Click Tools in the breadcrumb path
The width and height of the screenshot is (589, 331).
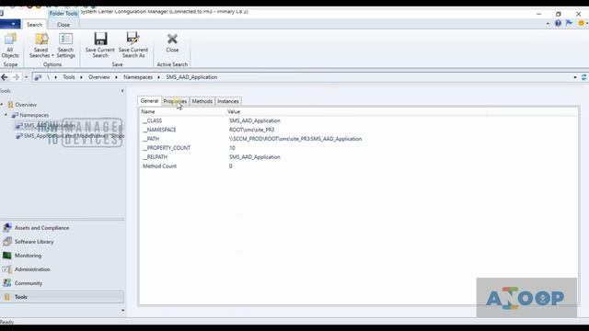click(69, 77)
